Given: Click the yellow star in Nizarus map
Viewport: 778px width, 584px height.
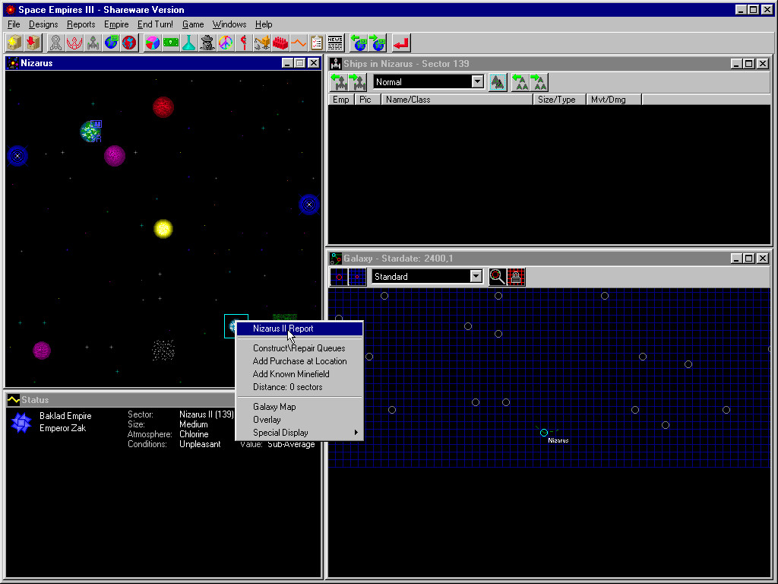Looking at the screenshot, I should [x=163, y=228].
